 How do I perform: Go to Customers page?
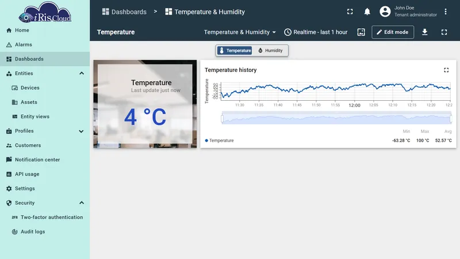click(x=45, y=146)
